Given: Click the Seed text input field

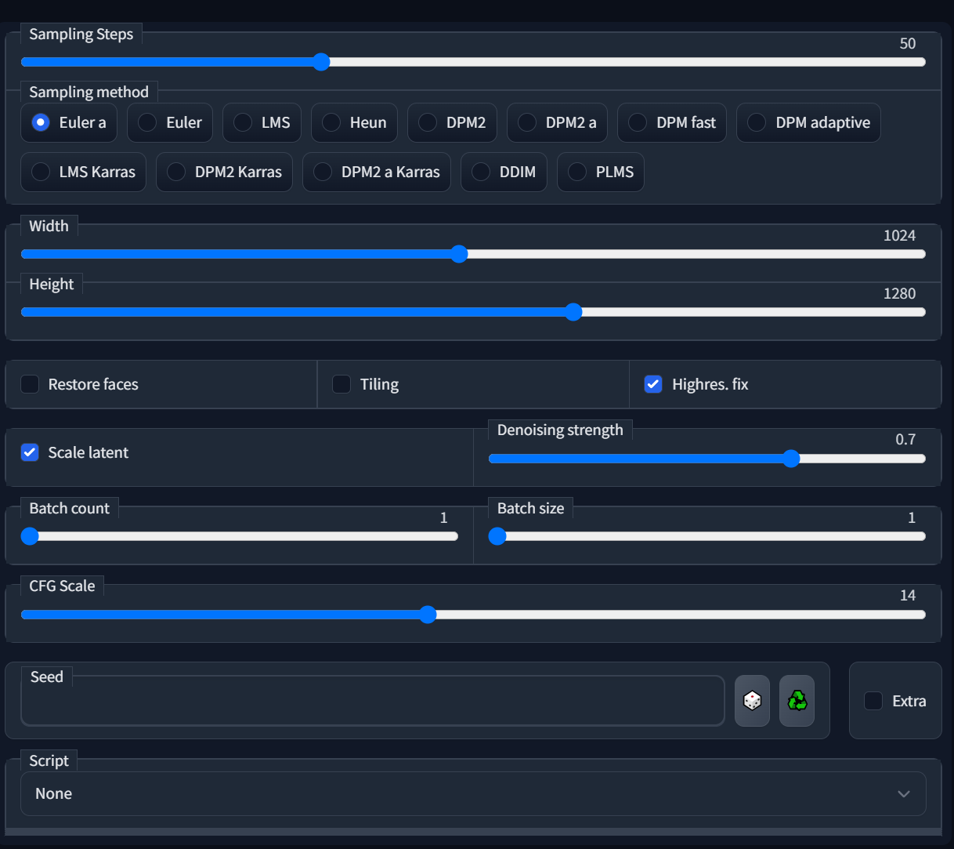Looking at the screenshot, I should tap(372, 701).
